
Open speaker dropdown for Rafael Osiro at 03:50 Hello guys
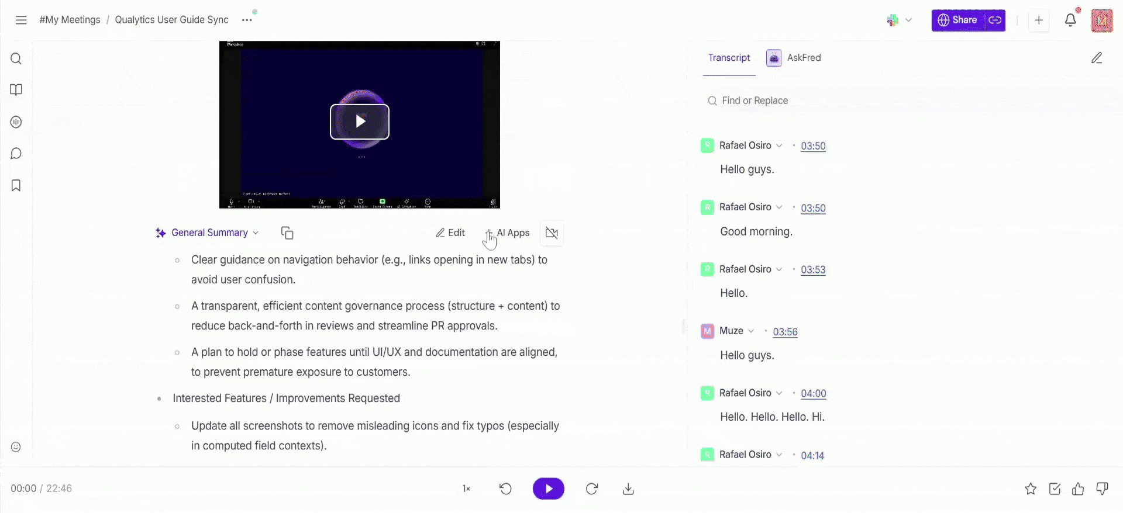coord(779,145)
